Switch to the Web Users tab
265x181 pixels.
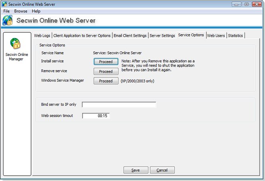pos(216,35)
